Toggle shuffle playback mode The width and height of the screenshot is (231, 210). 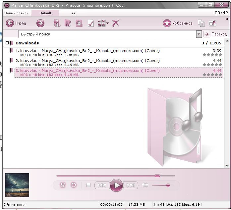63,185
